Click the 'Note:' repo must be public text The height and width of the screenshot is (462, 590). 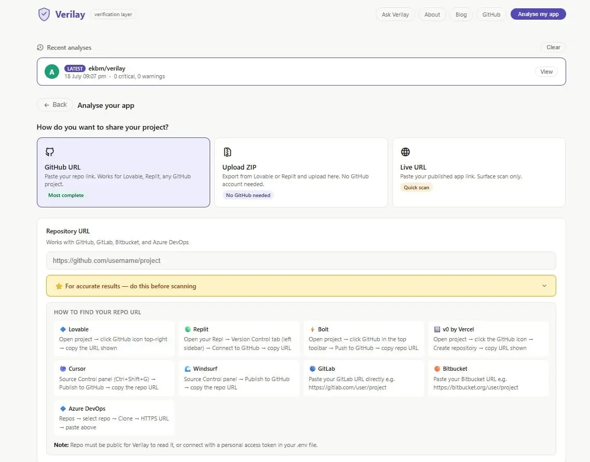[x=185, y=445]
